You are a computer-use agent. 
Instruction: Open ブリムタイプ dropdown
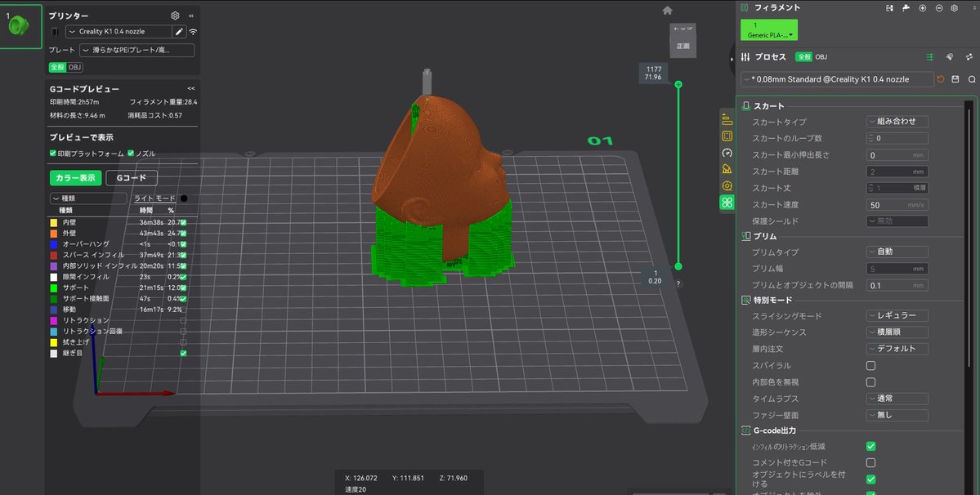coord(897,252)
